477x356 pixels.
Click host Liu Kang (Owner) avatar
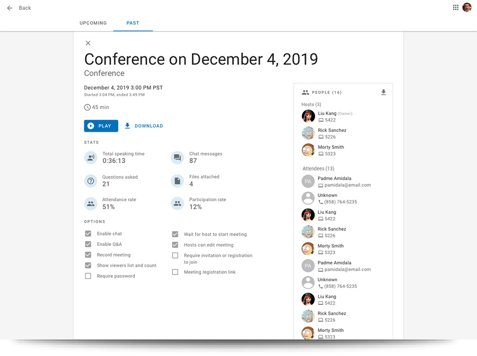click(308, 116)
